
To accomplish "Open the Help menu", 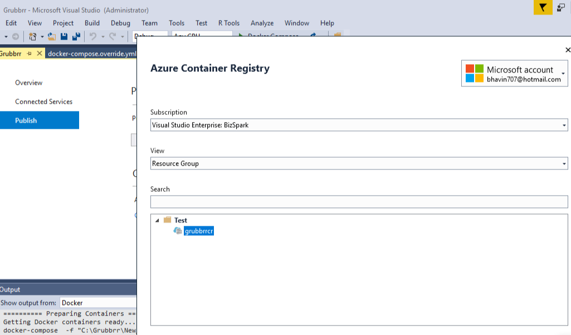I will click(x=327, y=23).
